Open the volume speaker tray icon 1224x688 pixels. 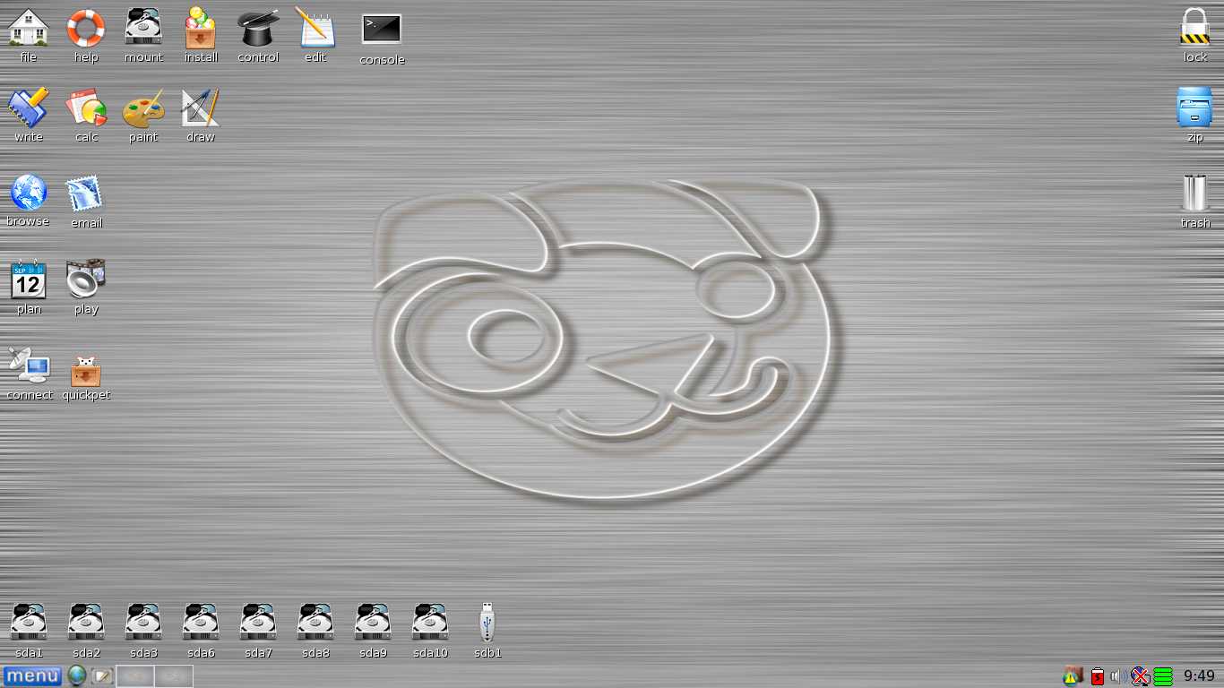(1118, 676)
